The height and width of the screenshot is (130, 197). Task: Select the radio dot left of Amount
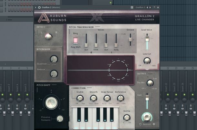click(x=140, y=124)
